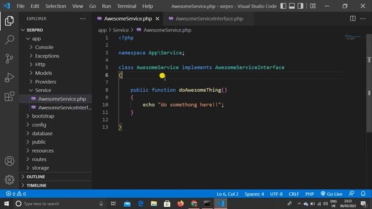
Task: Change the UTF-8 encoding setting
Action: click(276, 194)
